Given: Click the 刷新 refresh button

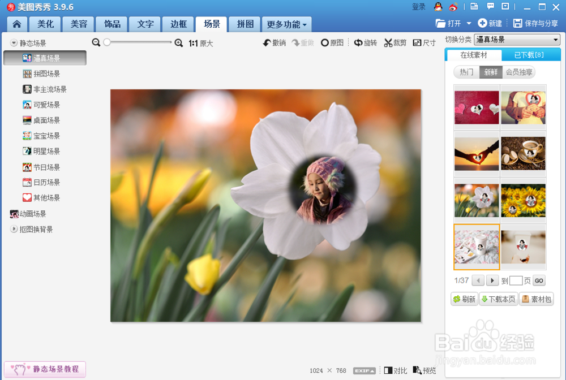Looking at the screenshot, I should tap(465, 299).
